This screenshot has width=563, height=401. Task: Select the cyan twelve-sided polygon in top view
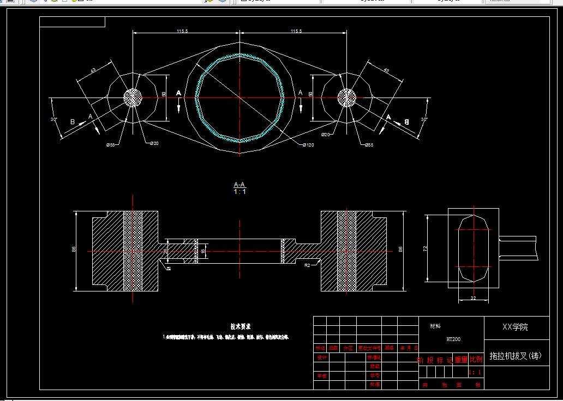tap(240, 98)
